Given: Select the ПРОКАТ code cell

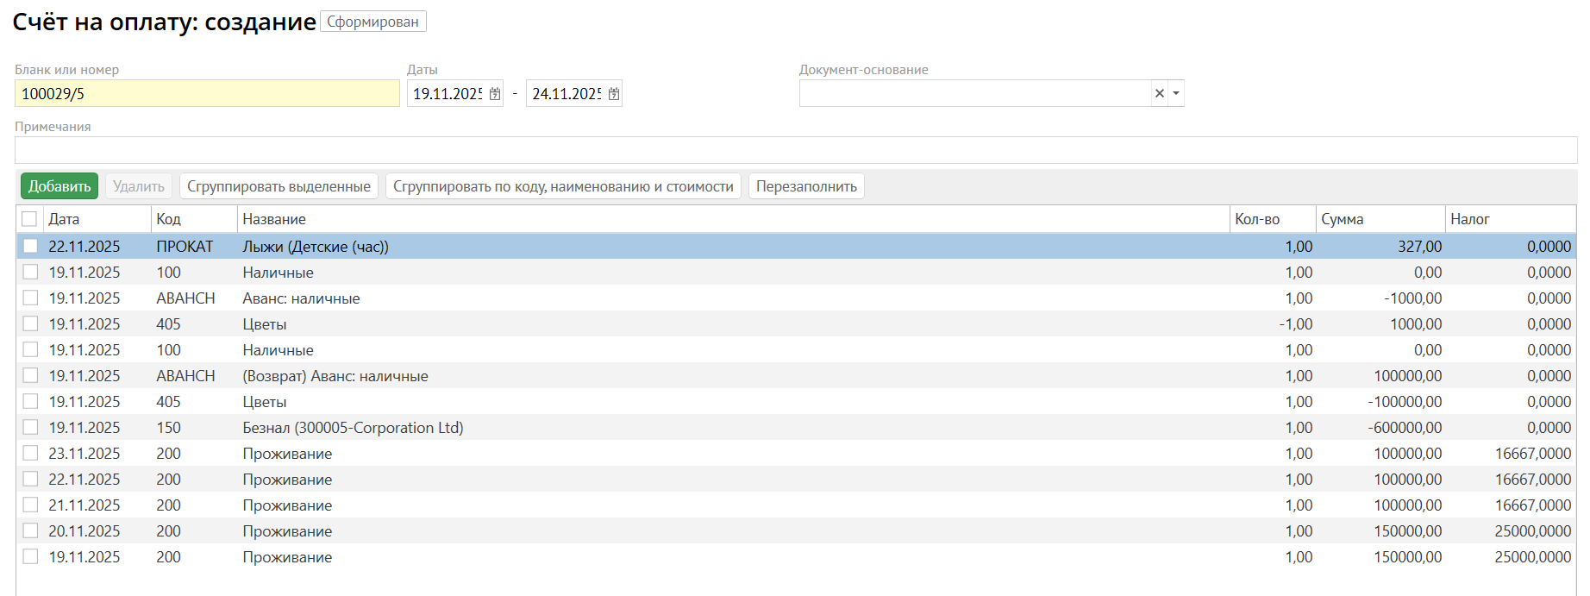Looking at the screenshot, I should click(194, 246).
